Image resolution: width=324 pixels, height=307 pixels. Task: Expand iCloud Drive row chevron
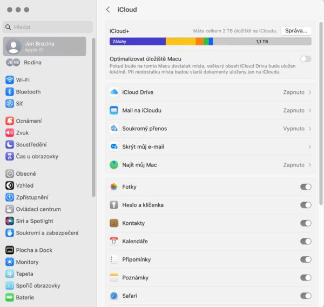point(310,92)
